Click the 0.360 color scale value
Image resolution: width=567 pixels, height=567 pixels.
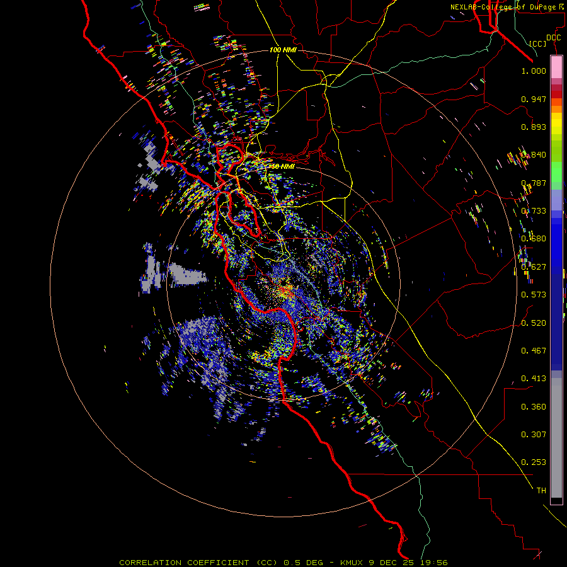coord(534,407)
